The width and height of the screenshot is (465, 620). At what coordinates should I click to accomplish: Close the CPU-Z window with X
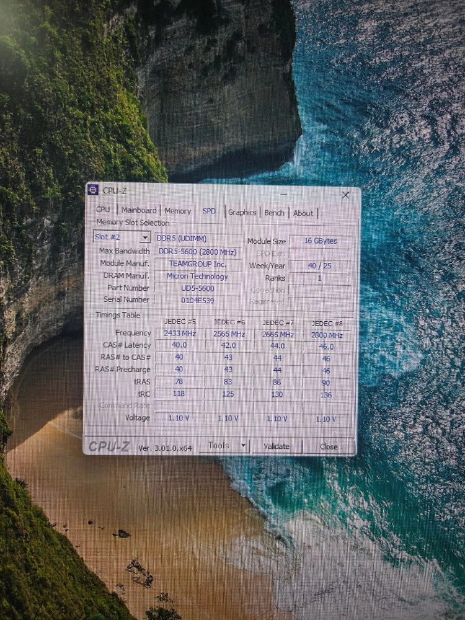(345, 195)
